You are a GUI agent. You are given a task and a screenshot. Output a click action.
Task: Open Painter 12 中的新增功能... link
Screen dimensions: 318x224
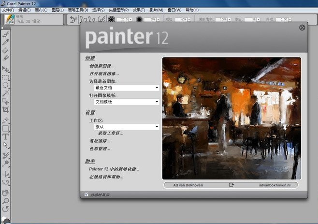pos(114,169)
